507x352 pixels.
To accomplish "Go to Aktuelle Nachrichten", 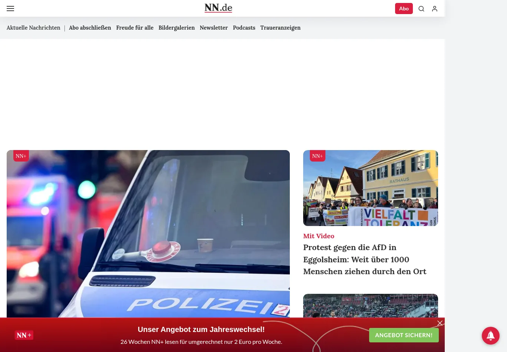I will coord(33,28).
